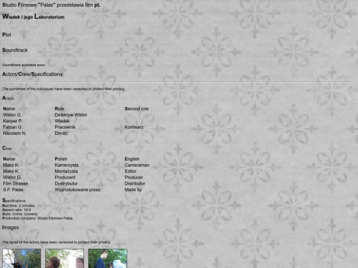Click crew entry 'Kamerzysta'
This screenshot has width=358, height=268.
tap(66, 165)
